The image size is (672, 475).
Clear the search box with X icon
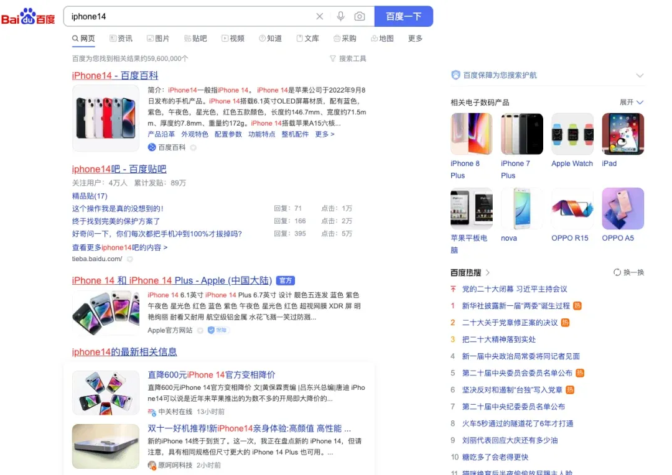click(x=320, y=16)
